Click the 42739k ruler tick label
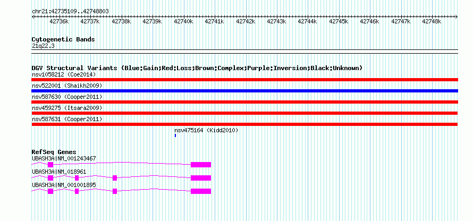Screen dimensions: 473x221 pyautogui.click(x=153, y=21)
